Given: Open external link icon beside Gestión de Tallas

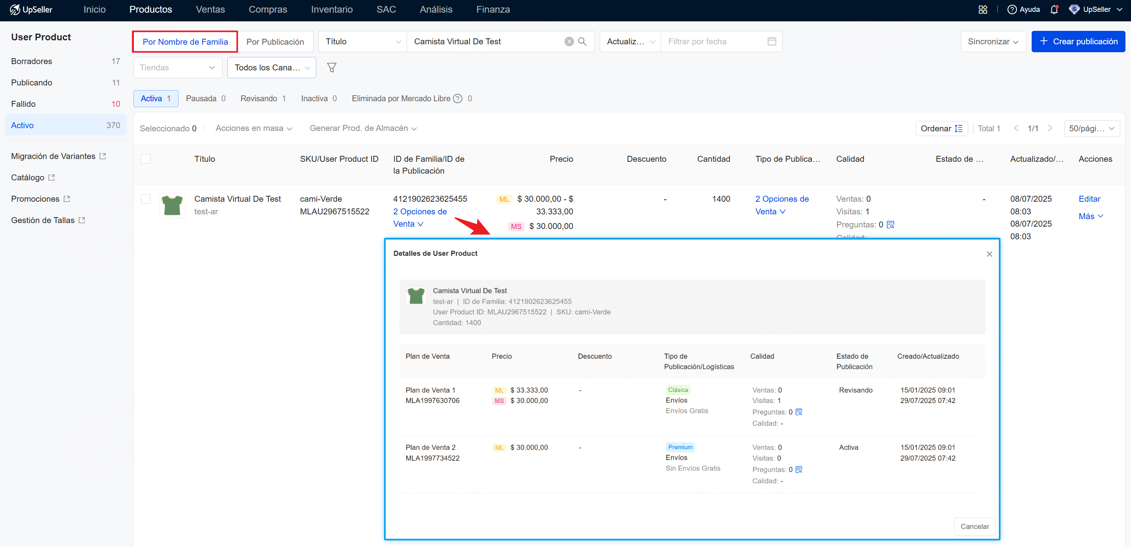Looking at the screenshot, I should point(82,221).
